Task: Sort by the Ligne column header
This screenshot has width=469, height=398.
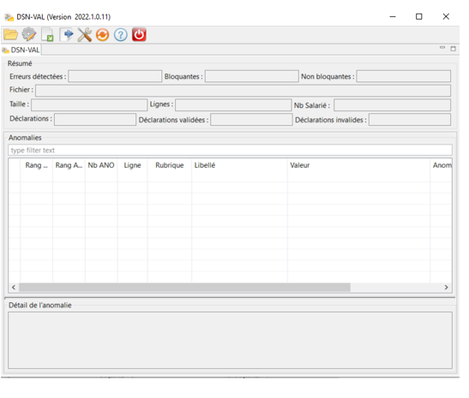Action: [x=132, y=165]
